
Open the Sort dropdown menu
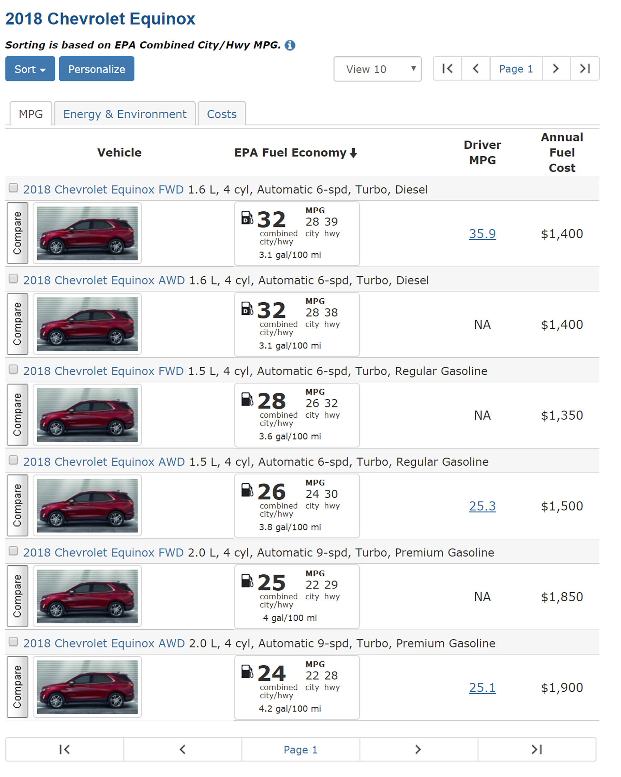(30, 69)
